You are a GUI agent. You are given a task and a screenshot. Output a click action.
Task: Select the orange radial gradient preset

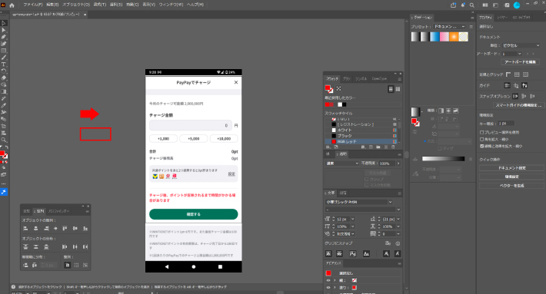coord(454,37)
